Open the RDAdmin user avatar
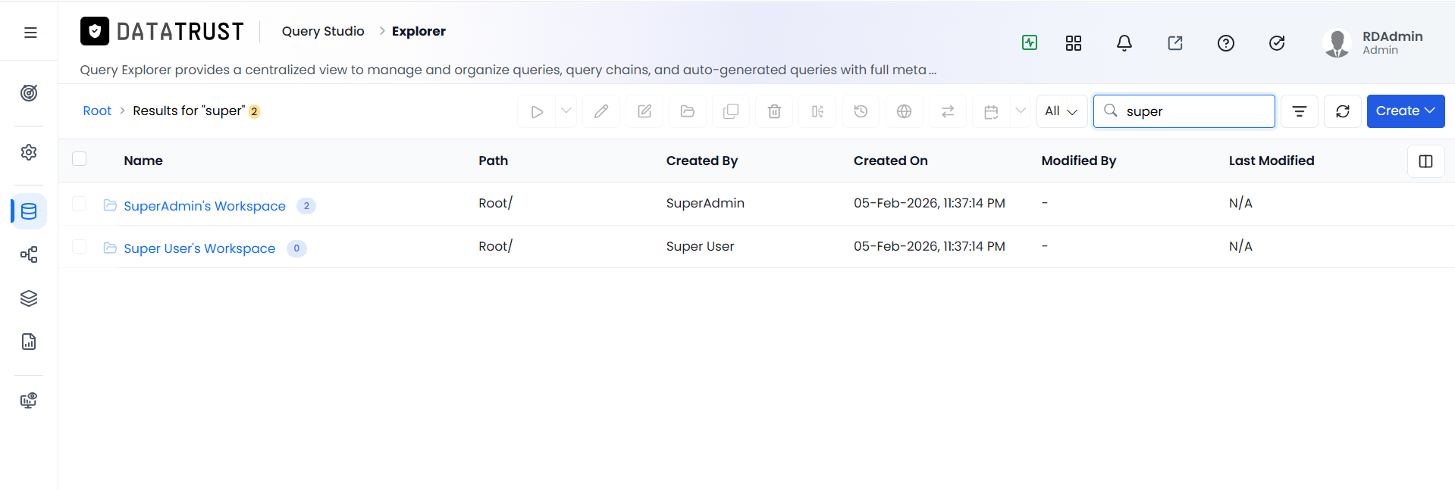1455x490 pixels. pyautogui.click(x=1337, y=43)
